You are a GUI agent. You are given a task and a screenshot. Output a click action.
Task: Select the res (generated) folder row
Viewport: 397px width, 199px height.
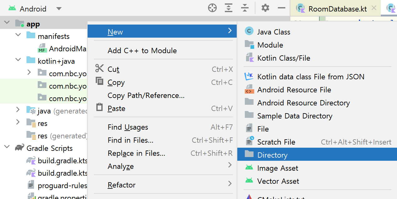pyautogui.click(x=44, y=136)
